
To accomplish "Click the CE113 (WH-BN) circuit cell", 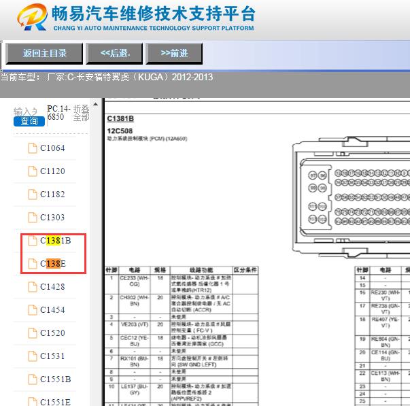I will [x=386, y=376].
